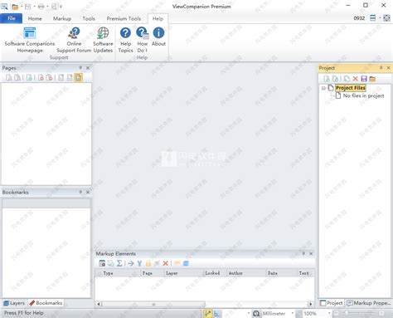Viewport: 393px width, 318px height.
Task: Open the dropdown arrow next to ribbon layout icon
Action: pyautogui.click(x=380, y=18)
